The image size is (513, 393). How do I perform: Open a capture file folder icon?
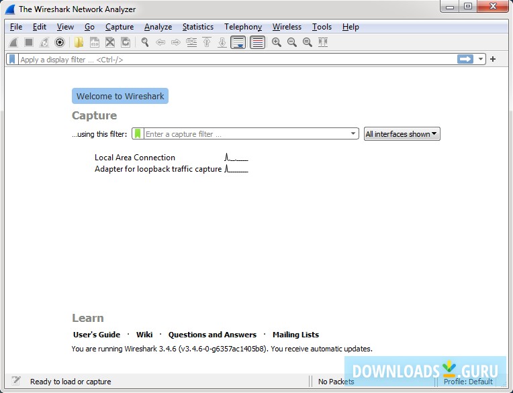tap(79, 42)
